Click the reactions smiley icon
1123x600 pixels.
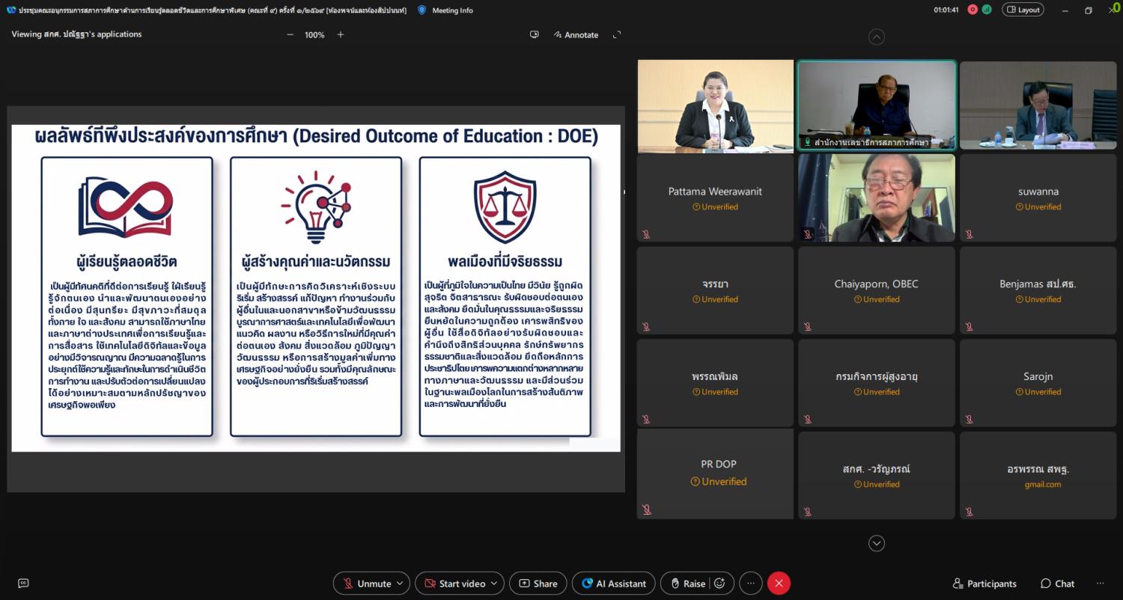click(719, 584)
